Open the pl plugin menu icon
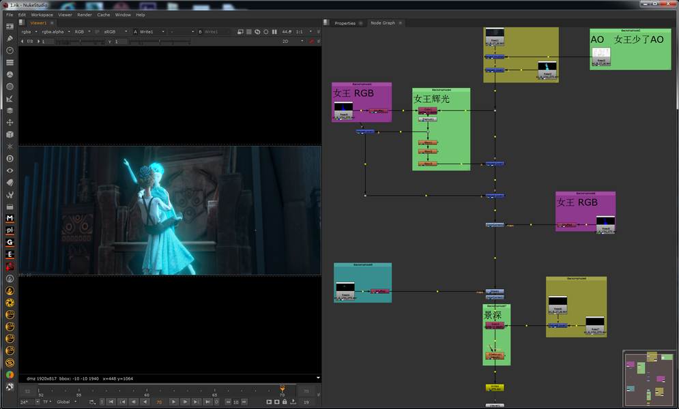 [10, 230]
